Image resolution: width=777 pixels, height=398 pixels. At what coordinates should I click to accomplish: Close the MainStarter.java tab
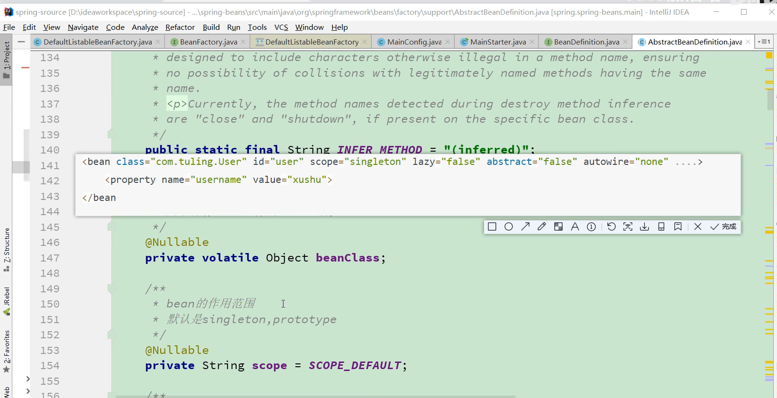tap(532, 42)
